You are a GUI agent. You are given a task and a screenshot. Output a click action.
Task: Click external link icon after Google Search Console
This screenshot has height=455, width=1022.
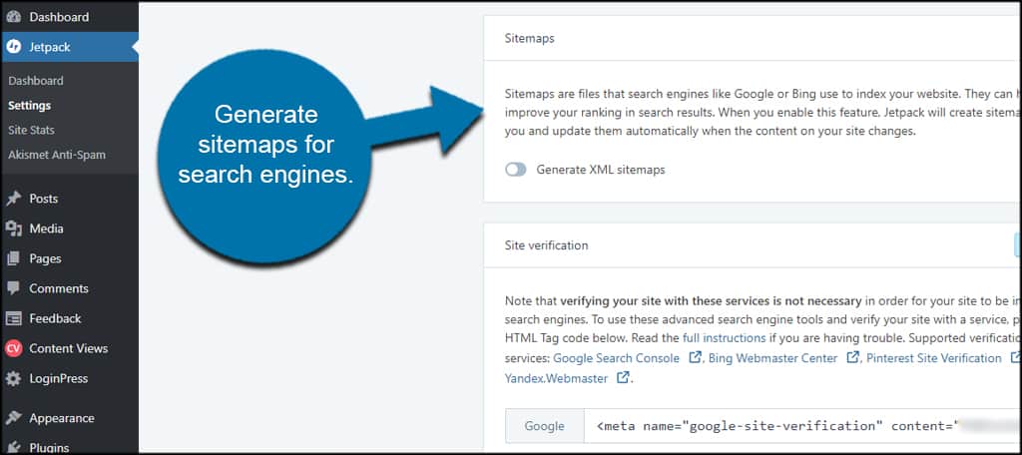696,358
